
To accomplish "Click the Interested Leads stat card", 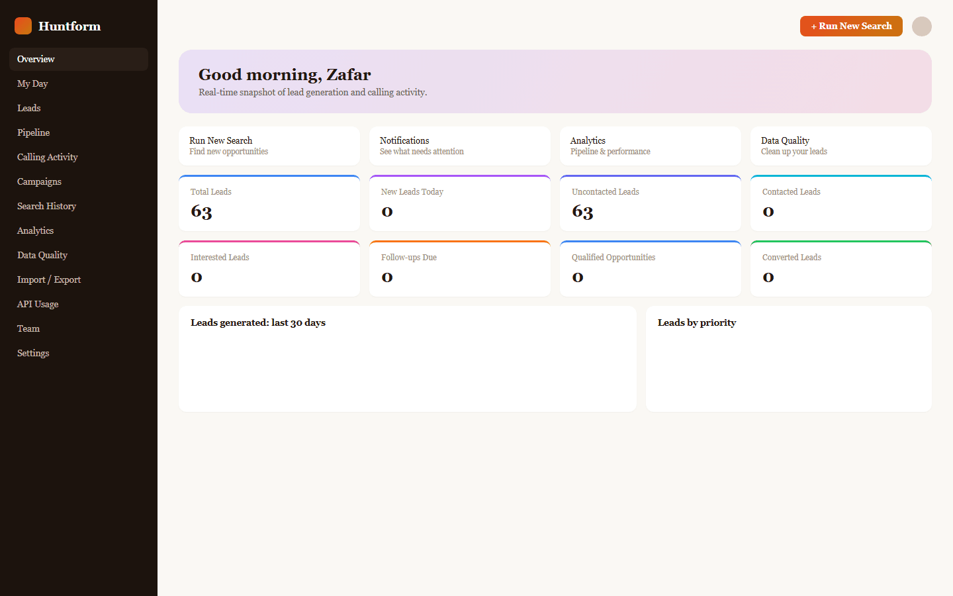I will 269,269.
